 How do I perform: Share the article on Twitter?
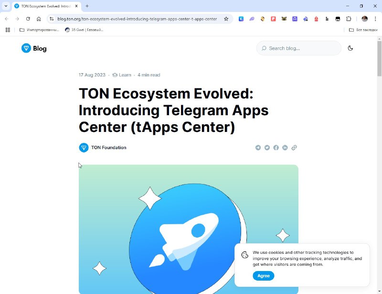click(x=267, y=148)
